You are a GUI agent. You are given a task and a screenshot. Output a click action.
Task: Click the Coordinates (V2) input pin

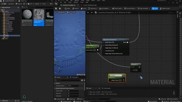pyautogui.click(x=104, y=51)
